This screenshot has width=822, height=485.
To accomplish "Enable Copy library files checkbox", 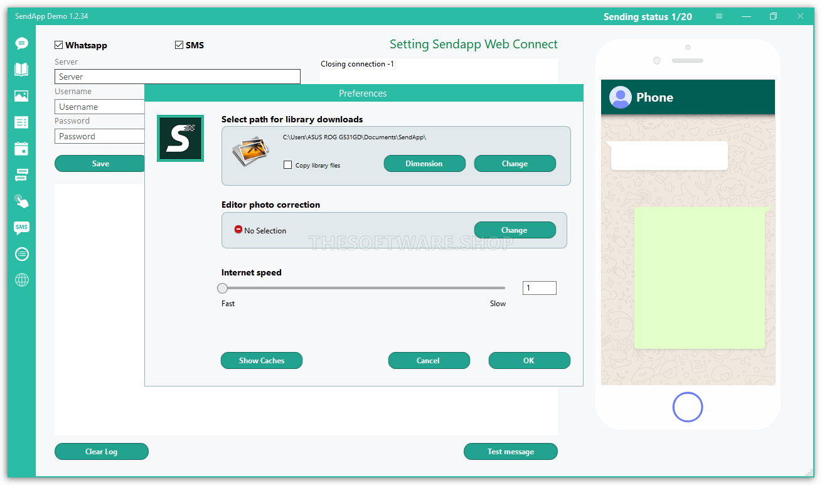I will point(288,165).
